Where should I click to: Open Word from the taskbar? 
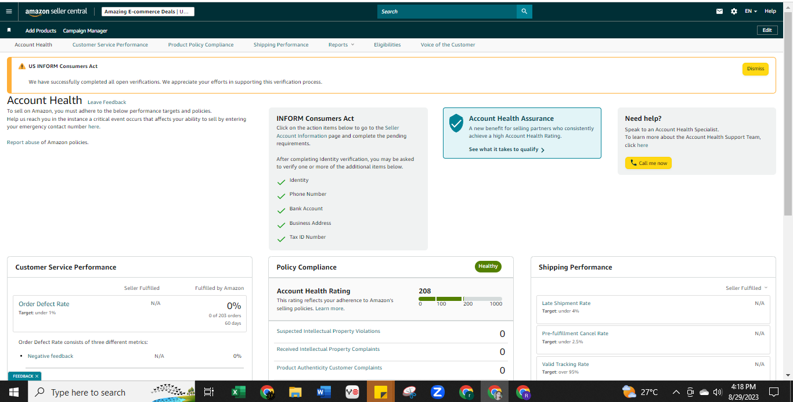[x=324, y=392]
